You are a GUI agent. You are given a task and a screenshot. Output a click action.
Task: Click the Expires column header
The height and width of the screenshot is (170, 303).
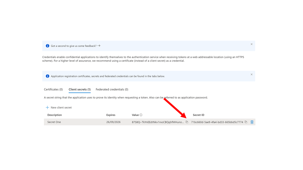click(111, 115)
